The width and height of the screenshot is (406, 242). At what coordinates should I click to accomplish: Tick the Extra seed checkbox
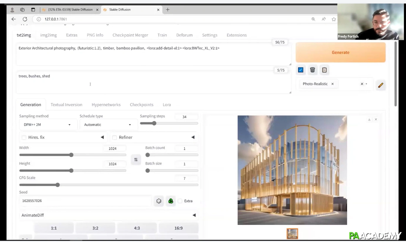tap(180, 201)
